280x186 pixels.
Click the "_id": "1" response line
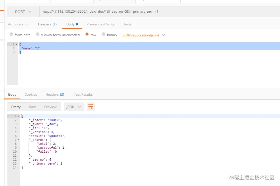pos(39,128)
